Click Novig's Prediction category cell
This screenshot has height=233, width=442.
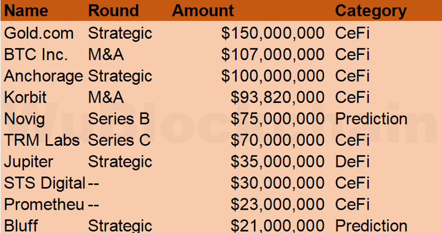371,119
